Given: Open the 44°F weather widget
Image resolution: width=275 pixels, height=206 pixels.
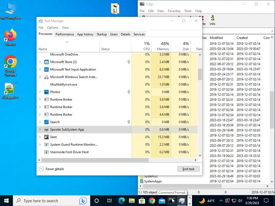Looking at the screenshot, I should coord(207,201).
